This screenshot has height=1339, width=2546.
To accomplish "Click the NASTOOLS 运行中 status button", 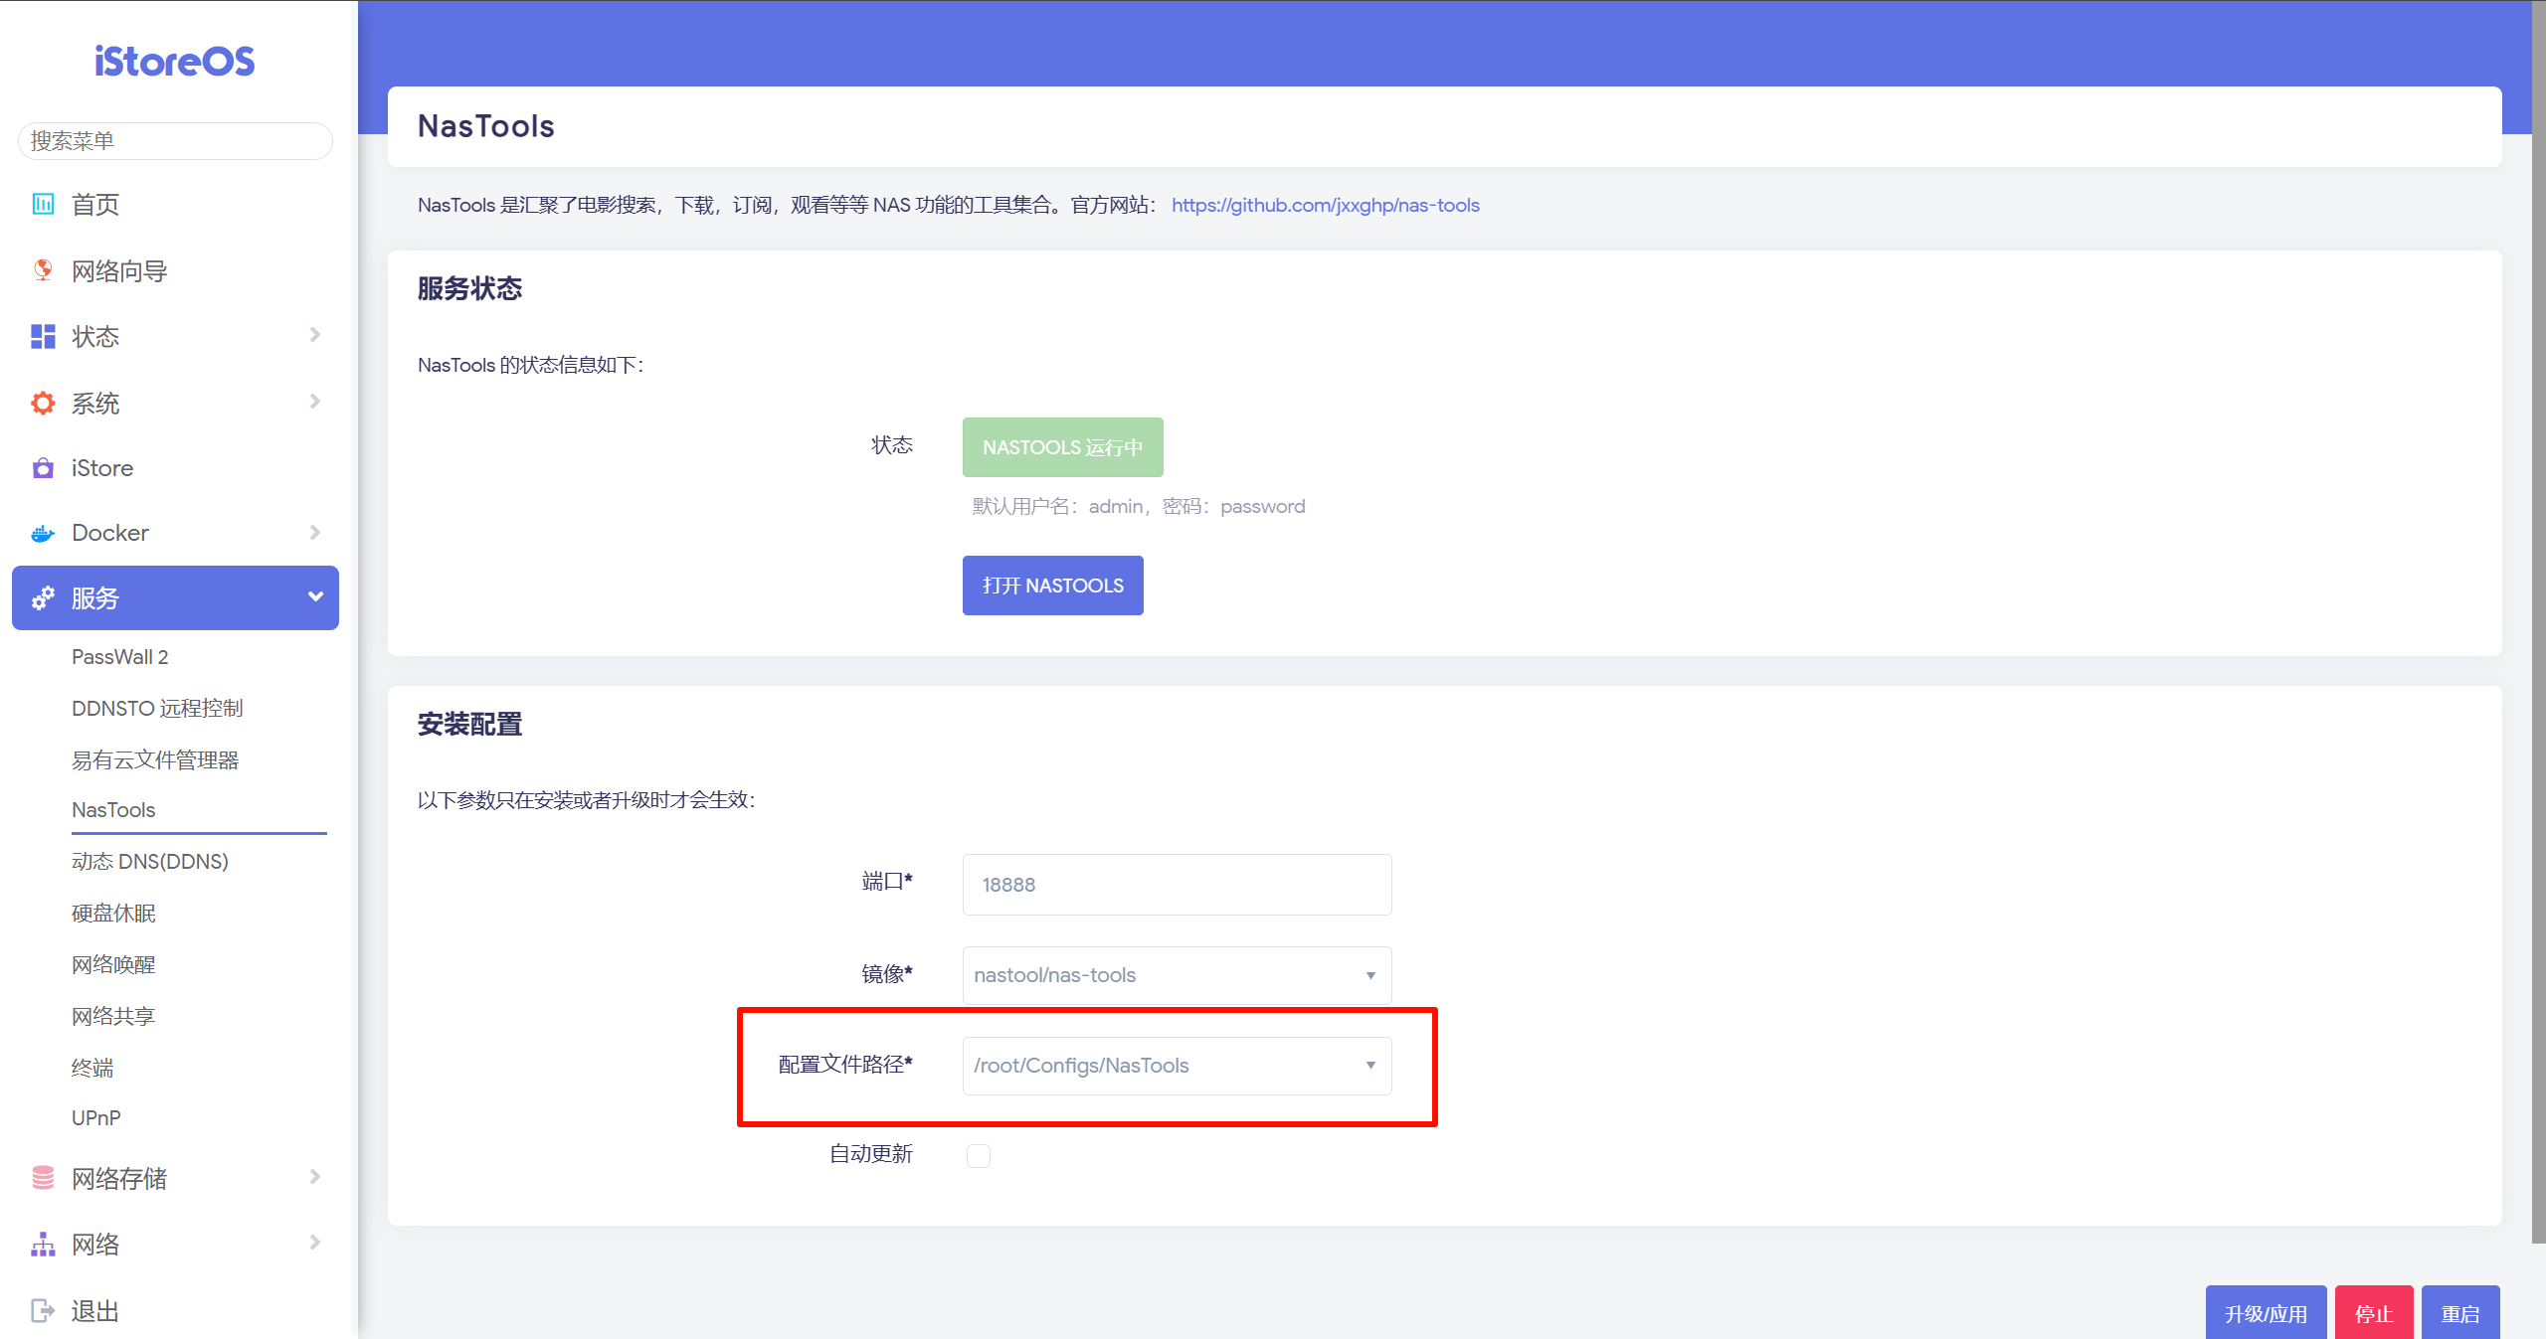I will (1062, 447).
